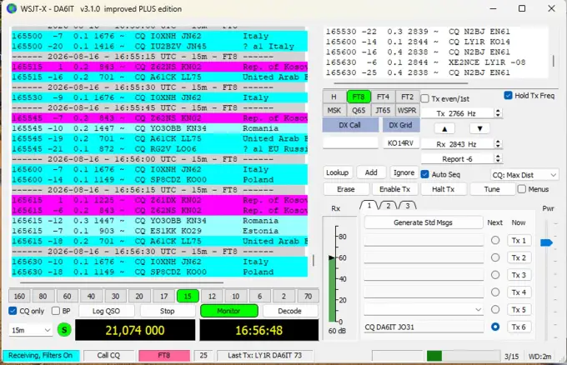The image size is (567, 365).
Task: Switch to FT2 mode
Action: click(x=407, y=97)
